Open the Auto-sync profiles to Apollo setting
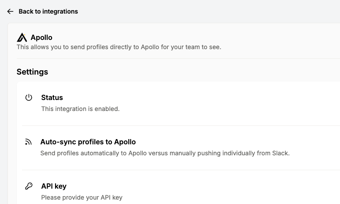The height and width of the screenshot is (204, 340). 88,142
